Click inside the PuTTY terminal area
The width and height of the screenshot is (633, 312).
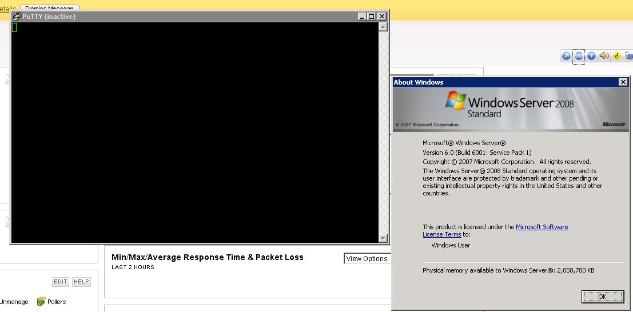point(194,133)
